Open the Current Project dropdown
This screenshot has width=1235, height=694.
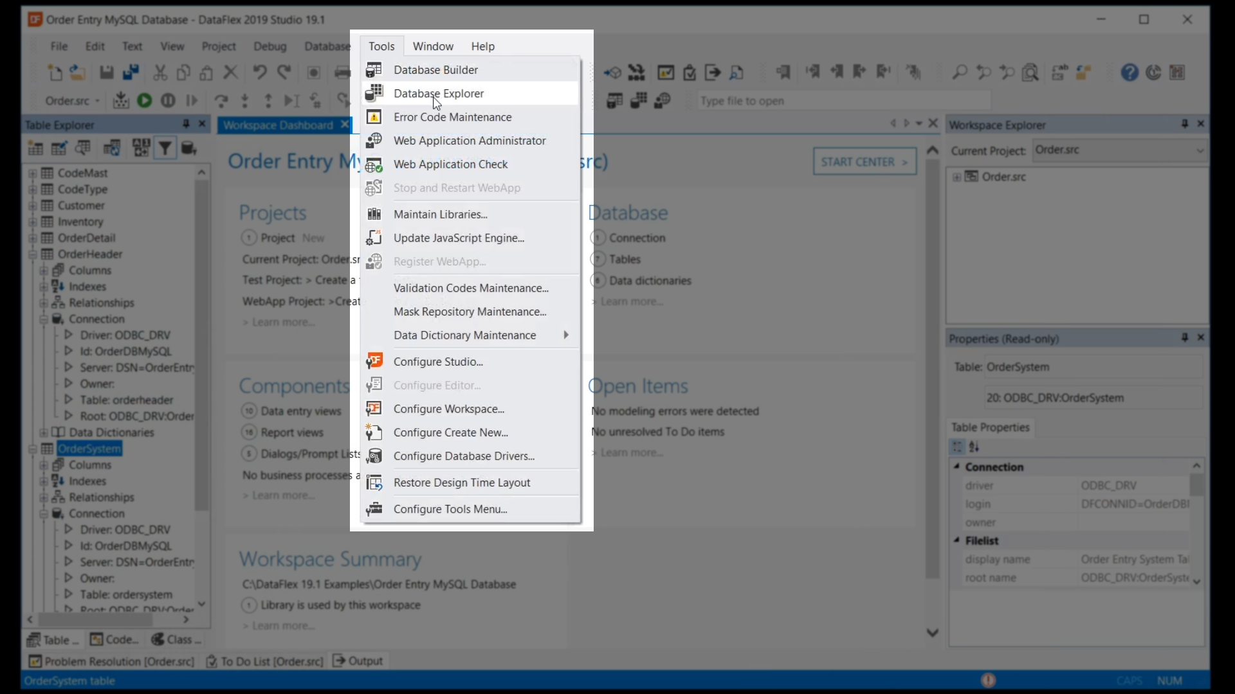tap(1200, 150)
